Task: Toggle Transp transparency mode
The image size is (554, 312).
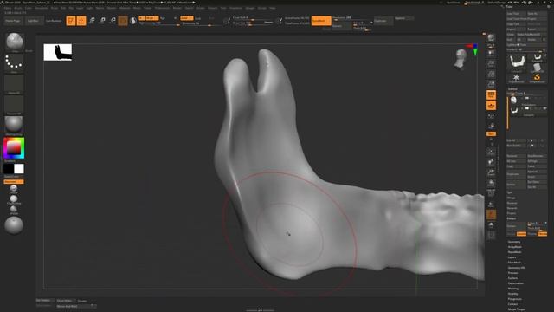Action: point(491,205)
